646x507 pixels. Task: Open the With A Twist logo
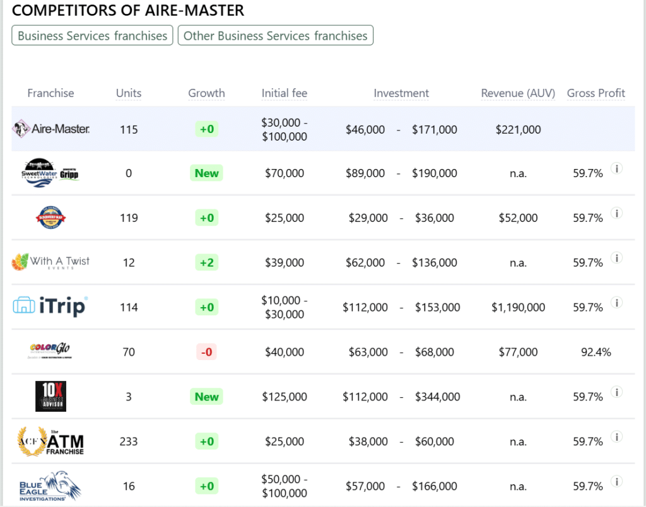[50, 262]
